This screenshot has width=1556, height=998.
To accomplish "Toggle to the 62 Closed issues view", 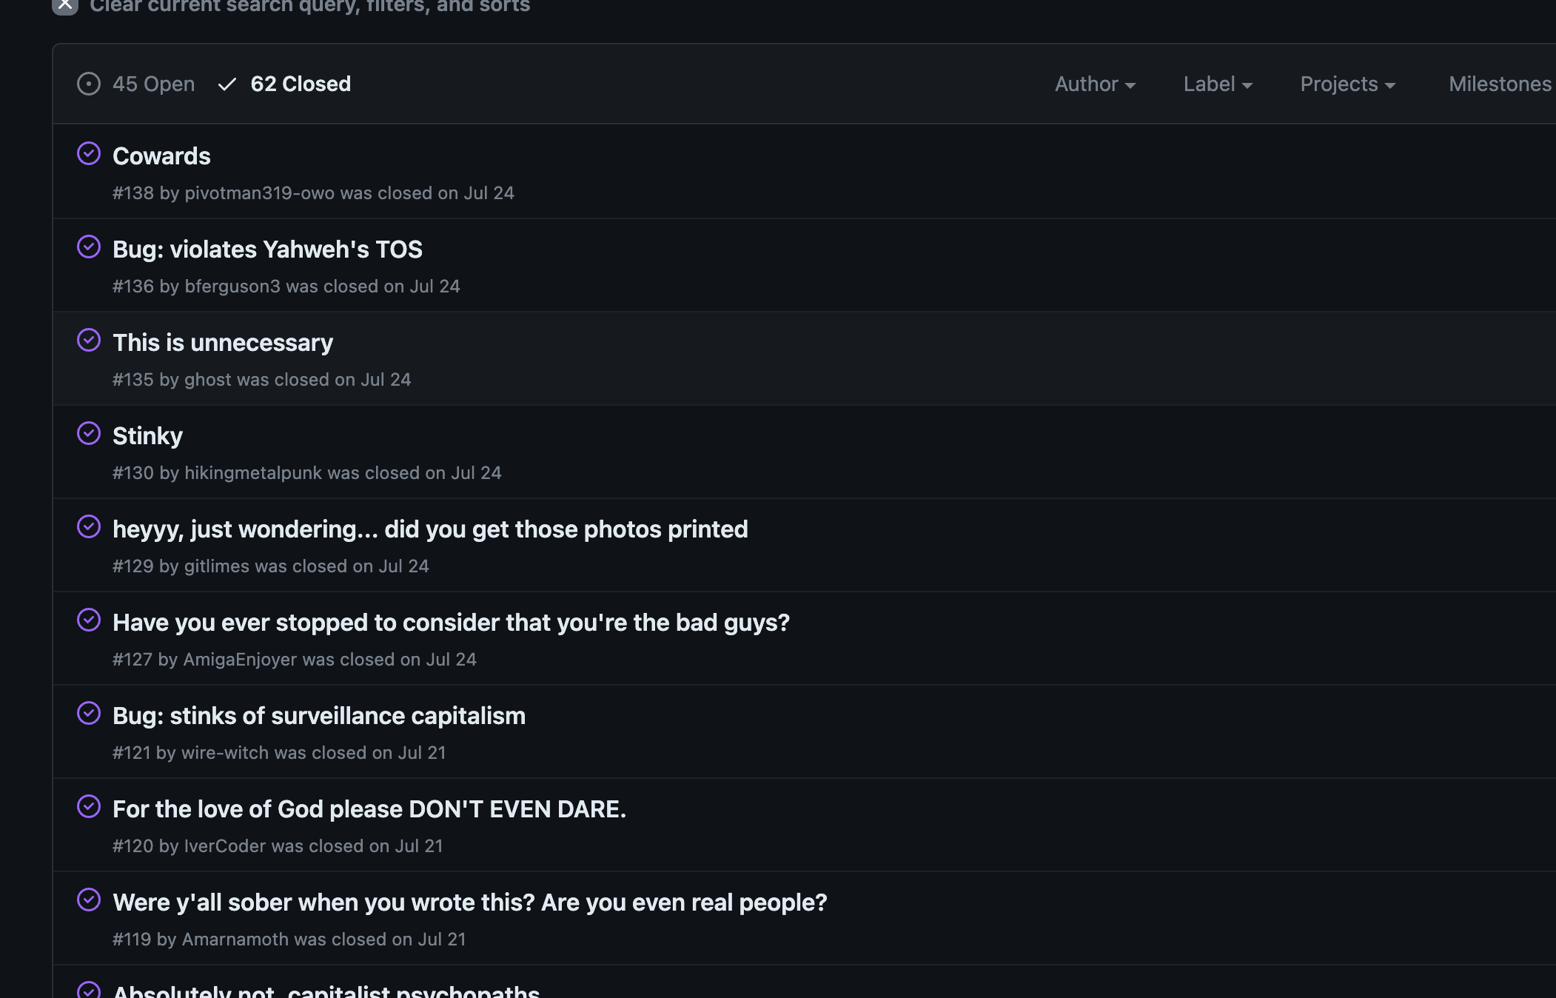I will tap(301, 84).
